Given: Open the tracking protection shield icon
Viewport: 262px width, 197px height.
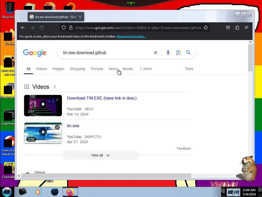Looking at the screenshot, I should click(64, 28).
